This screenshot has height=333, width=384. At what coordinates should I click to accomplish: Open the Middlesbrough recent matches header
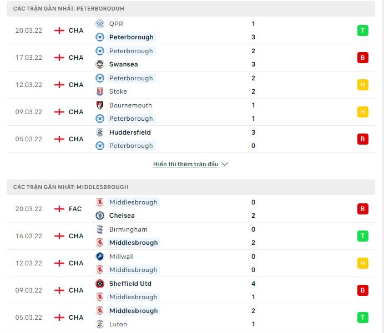(71, 187)
